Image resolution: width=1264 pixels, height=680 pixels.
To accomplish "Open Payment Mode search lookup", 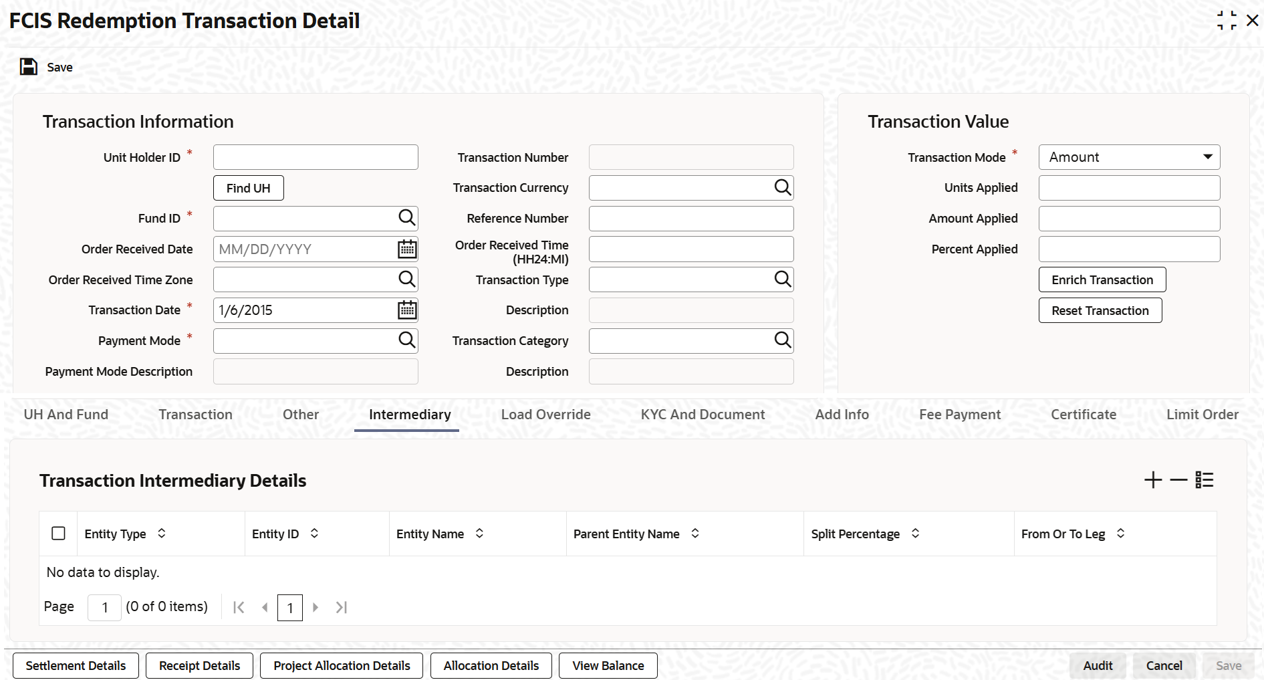I will click(406, 340).
